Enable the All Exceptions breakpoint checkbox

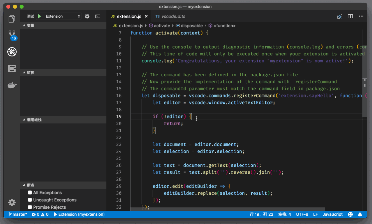click(30, 192)
